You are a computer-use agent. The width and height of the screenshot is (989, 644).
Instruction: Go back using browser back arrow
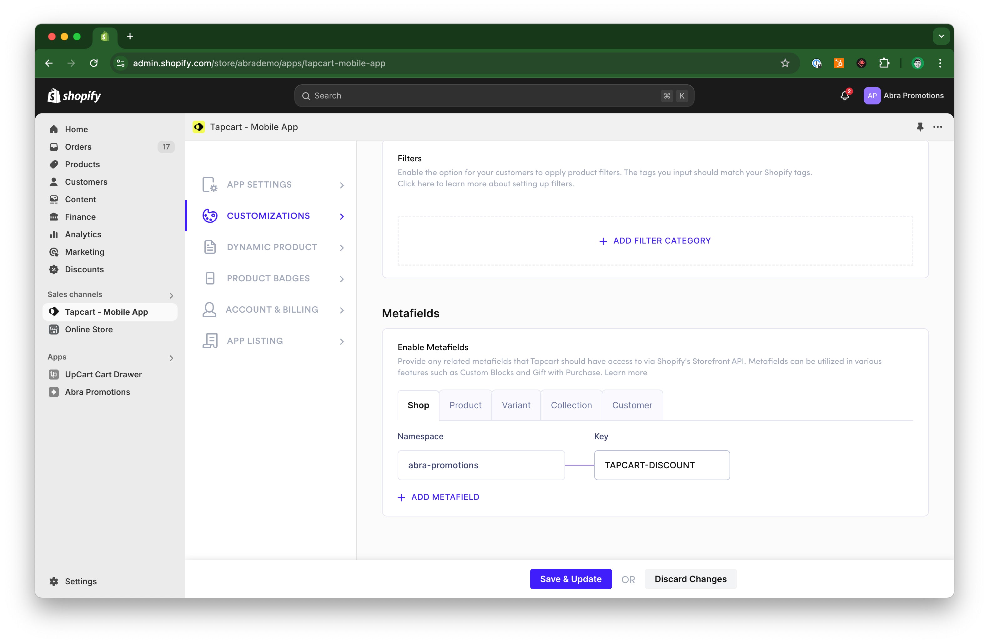click(x=49, y=63)
